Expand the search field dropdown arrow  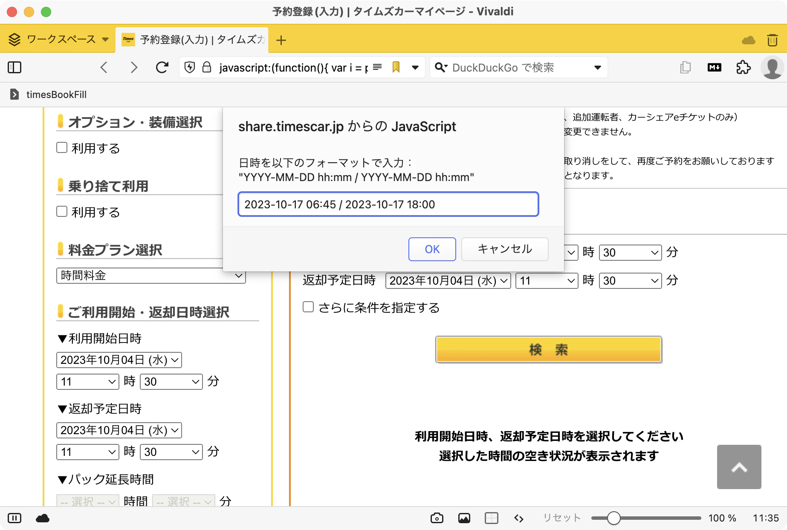tap(598, 67)
